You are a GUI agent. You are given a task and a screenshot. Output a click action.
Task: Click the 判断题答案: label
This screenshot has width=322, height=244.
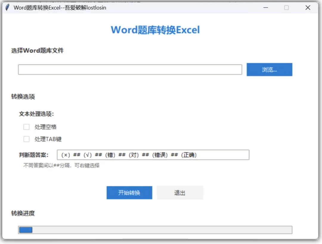[x=33, y=155]
